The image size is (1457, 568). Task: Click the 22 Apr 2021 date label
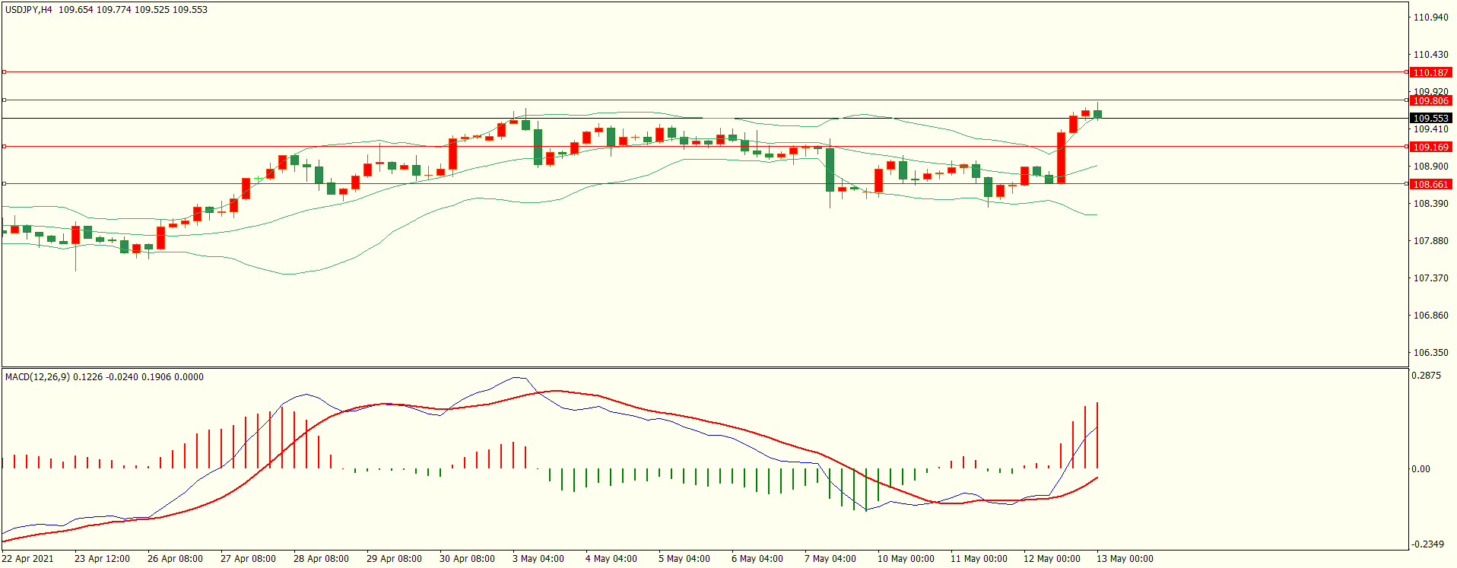click(28, 559)
